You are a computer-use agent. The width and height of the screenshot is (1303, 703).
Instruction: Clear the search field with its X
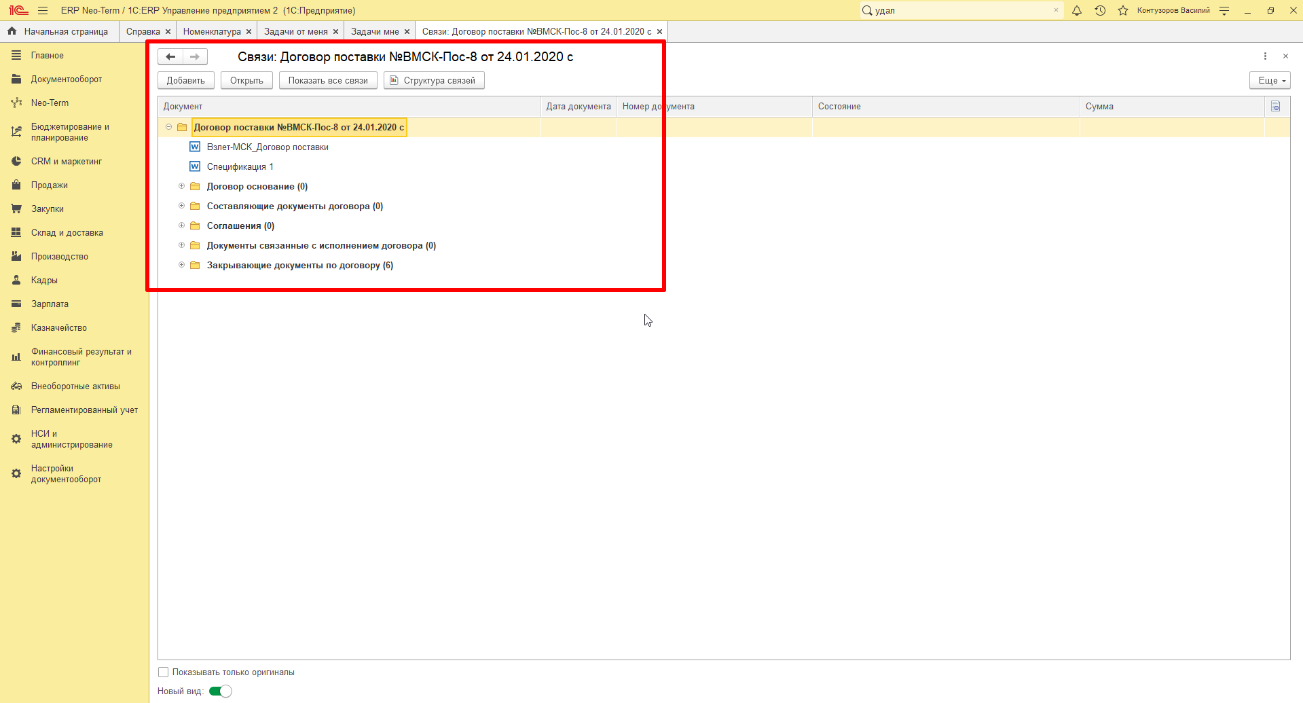point(1056,10)
